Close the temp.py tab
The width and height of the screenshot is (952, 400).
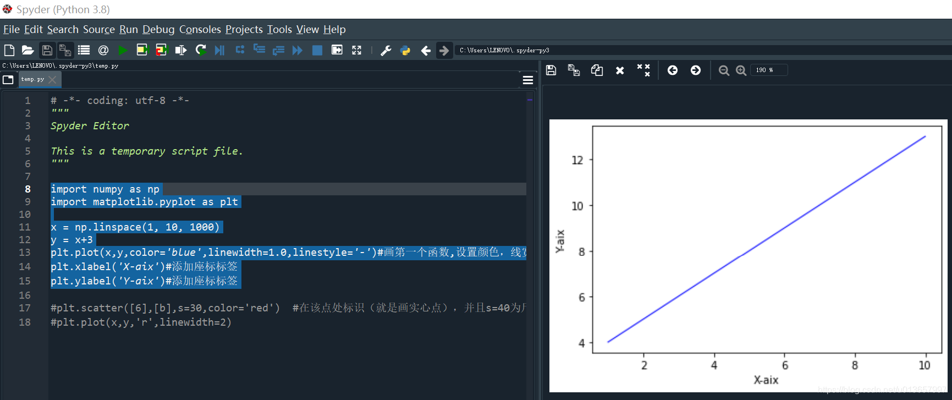click(52, 79)
